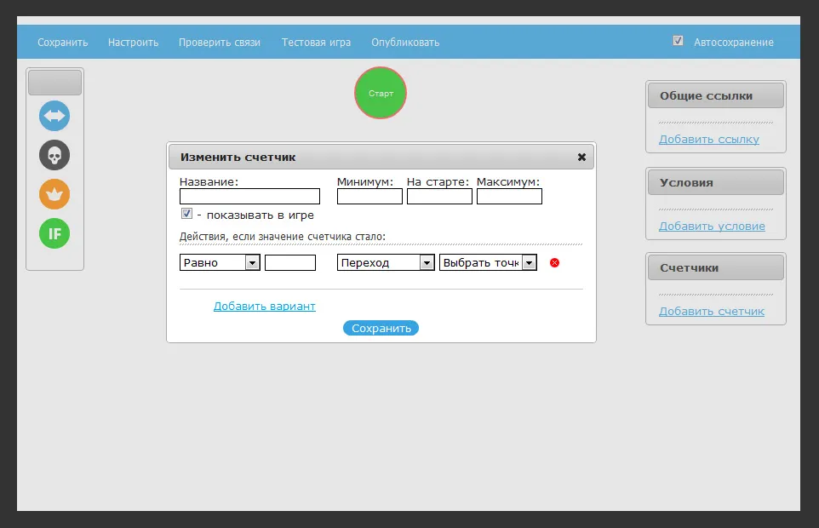
Task: Expand the Переход action dropdown
Action: 386,263
